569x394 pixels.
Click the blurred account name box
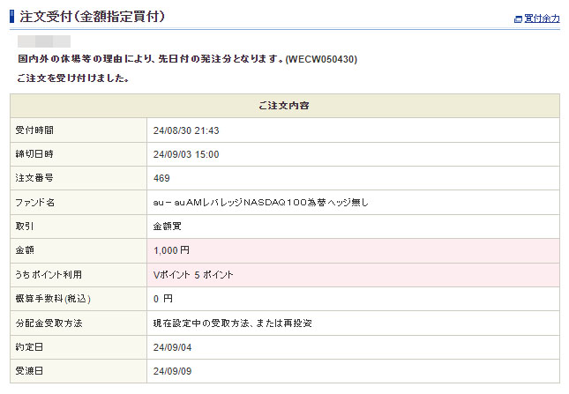click(44, 41)
